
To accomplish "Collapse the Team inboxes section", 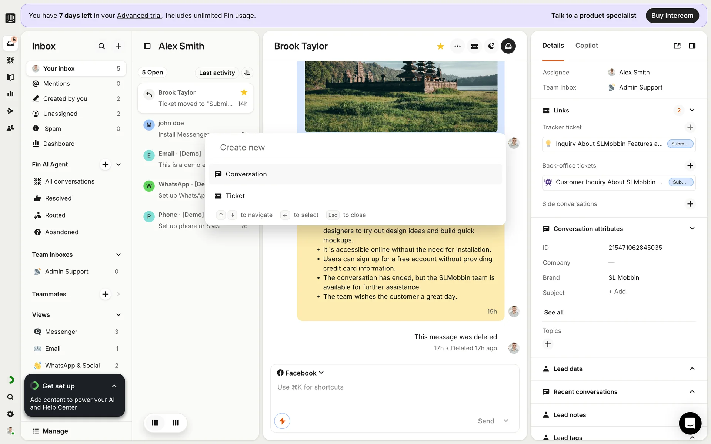I will coord(118,255).
